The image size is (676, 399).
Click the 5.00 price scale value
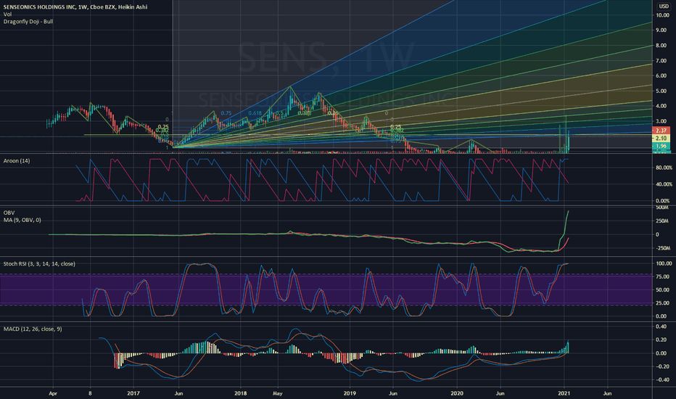tap(661, 91)
